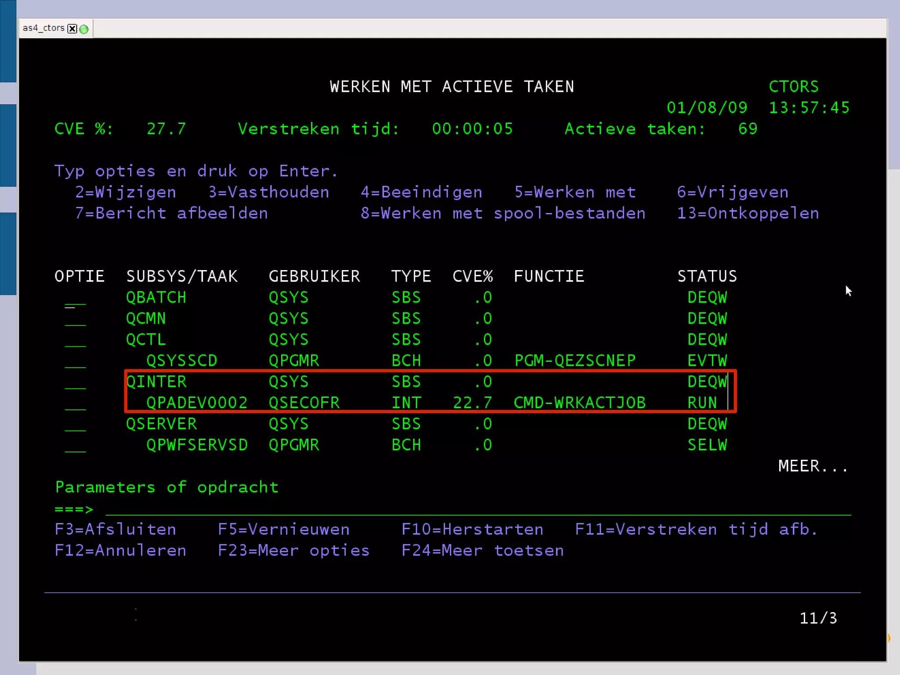Click F12=Annuleren function key label

click(x=120, y=551)
